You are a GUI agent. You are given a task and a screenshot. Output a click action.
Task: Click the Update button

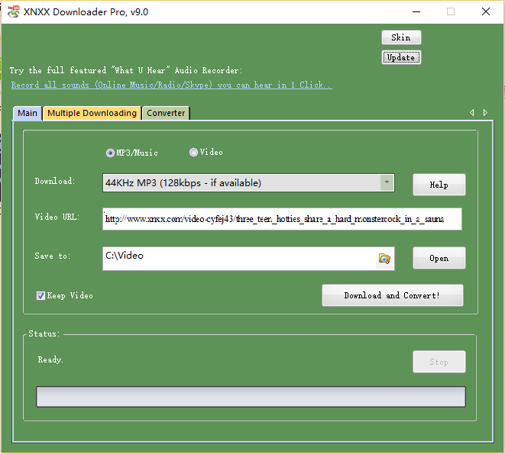pos(401,57)
